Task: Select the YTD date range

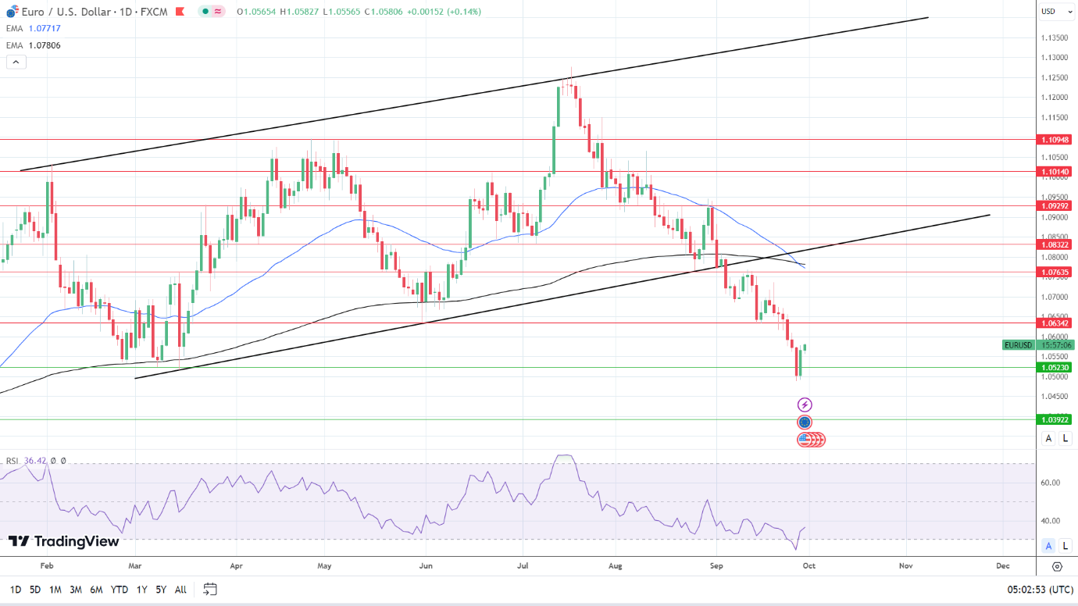Action: coord(120,590)
